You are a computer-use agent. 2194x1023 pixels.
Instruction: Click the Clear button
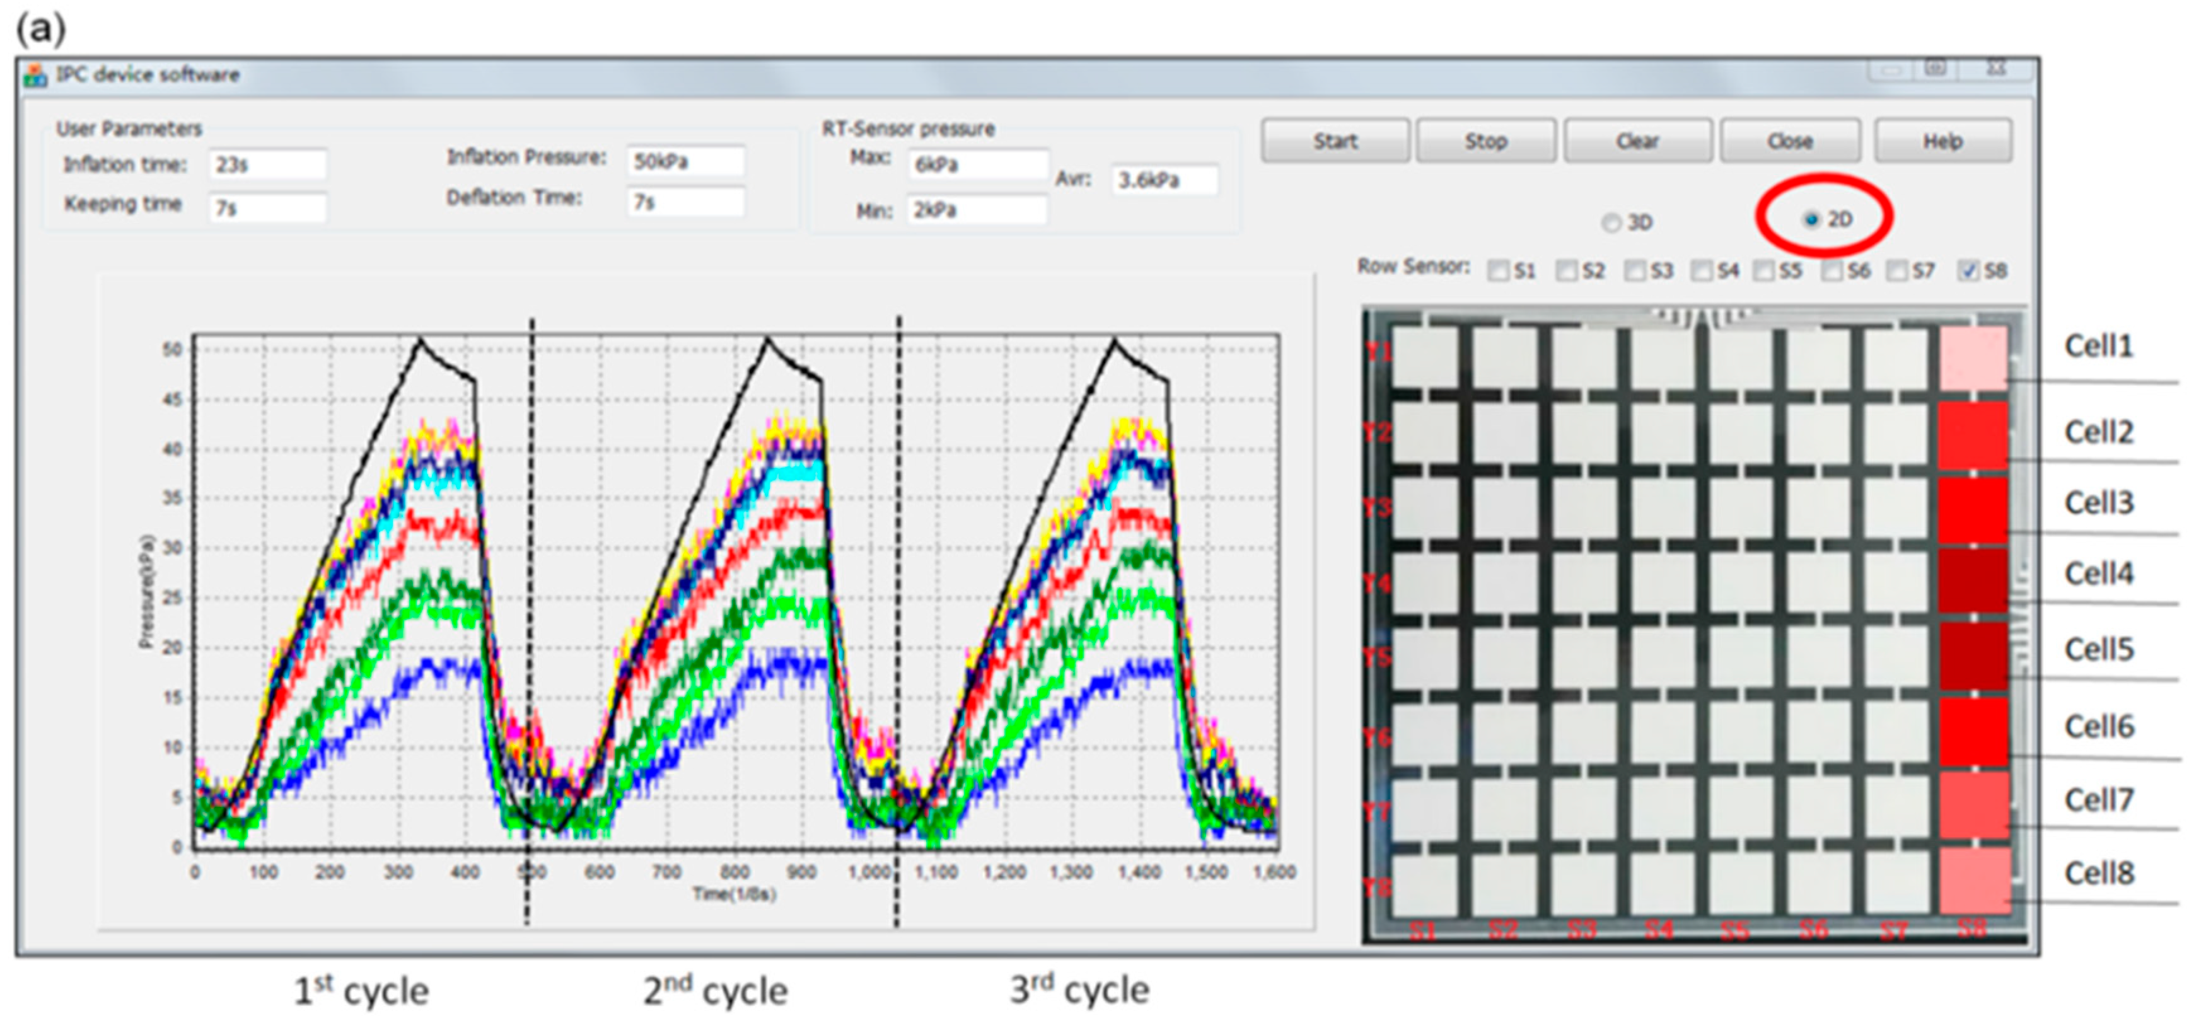[1637, 141]
